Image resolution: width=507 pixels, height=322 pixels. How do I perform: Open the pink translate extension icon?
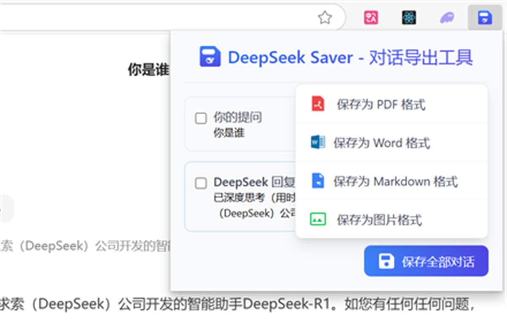(371, 18)
